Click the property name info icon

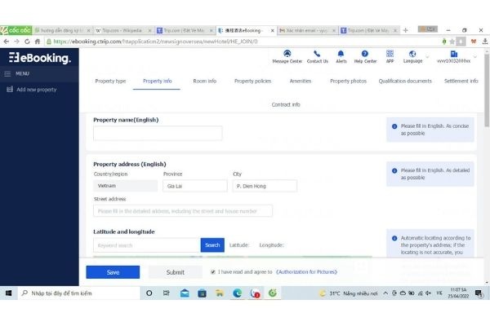tap(394, 126)
